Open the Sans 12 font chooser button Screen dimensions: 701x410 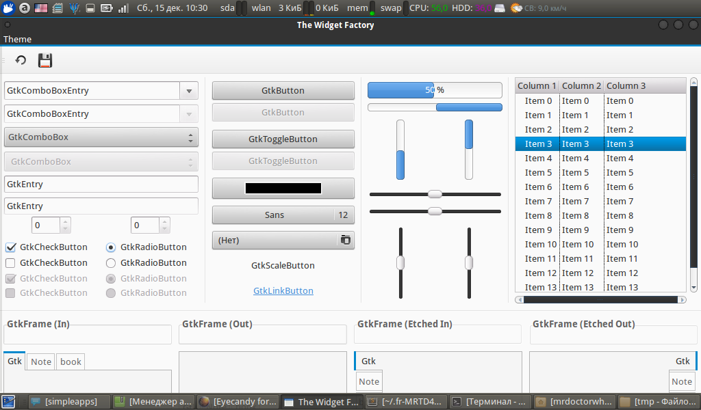[283, 215]
